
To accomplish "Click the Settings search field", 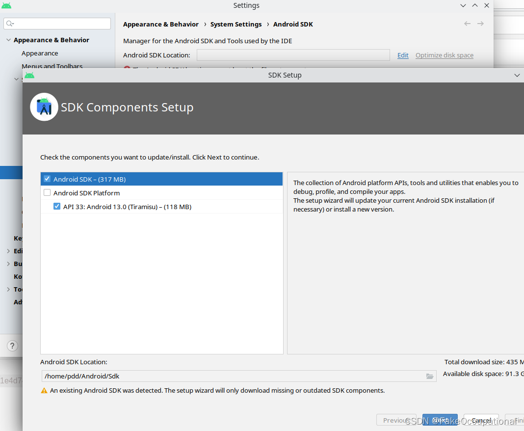I will coord(57,24).
